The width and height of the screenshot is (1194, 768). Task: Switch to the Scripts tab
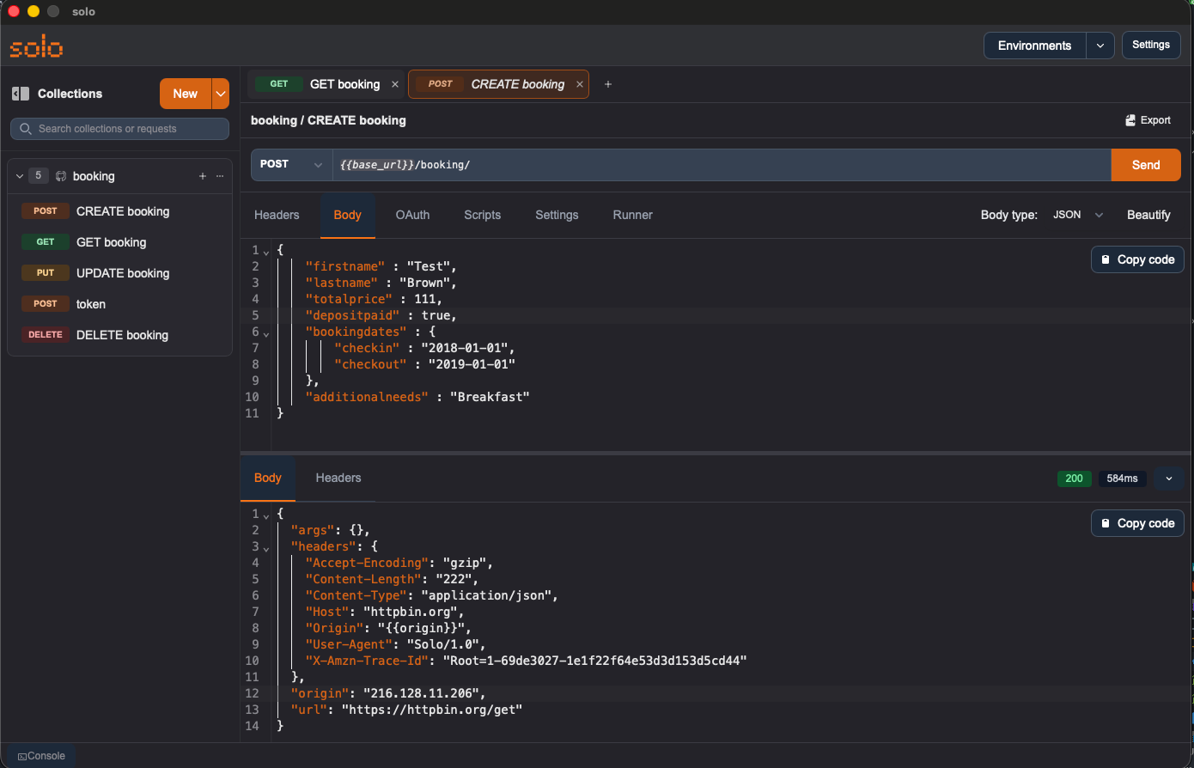coord(482,215)
